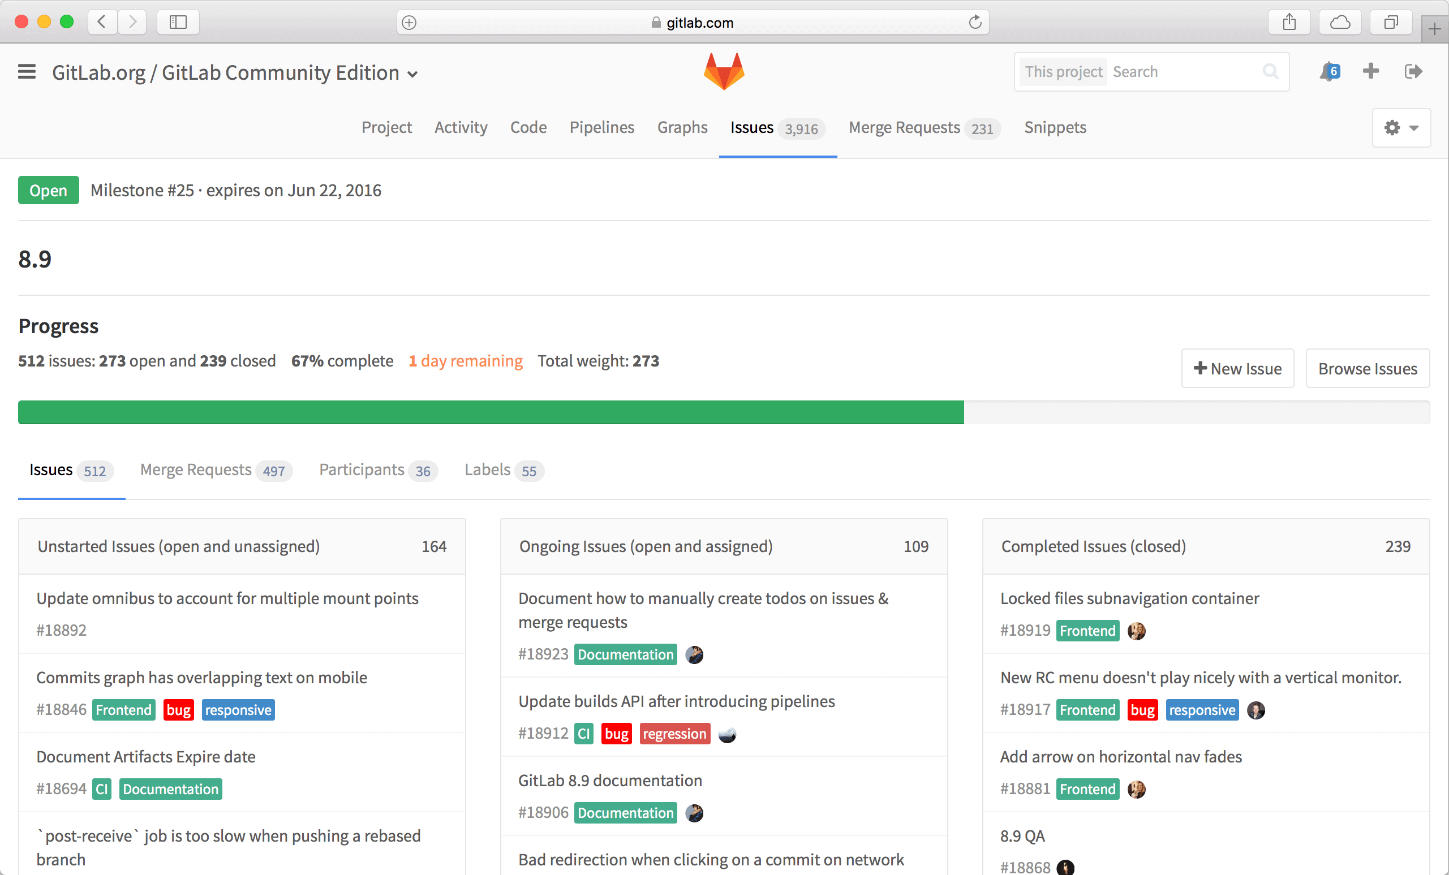
Task: Open the settings gear dropdown
Action: pos(1401,128)
